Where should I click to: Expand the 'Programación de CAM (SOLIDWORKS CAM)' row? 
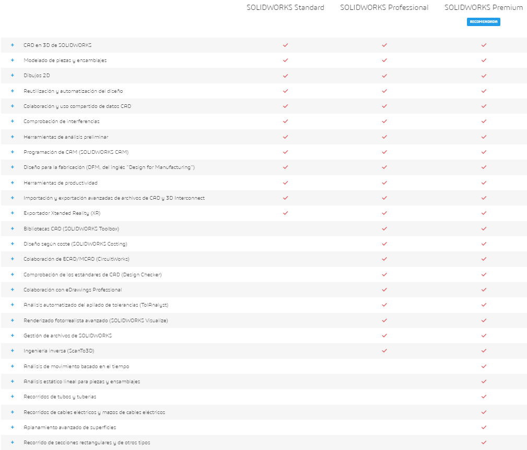tap(13, 152)
